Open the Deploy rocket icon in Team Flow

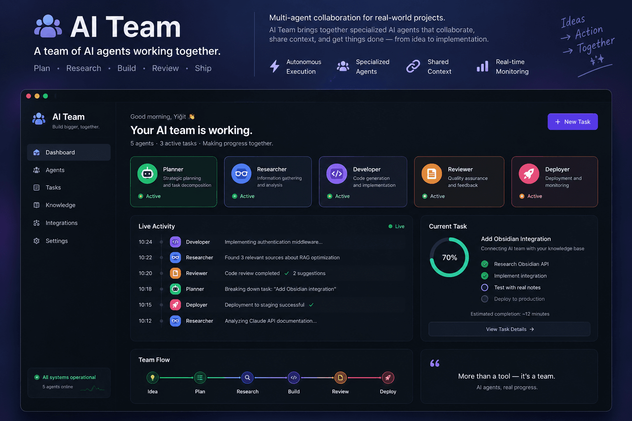(x=388, y=377)
